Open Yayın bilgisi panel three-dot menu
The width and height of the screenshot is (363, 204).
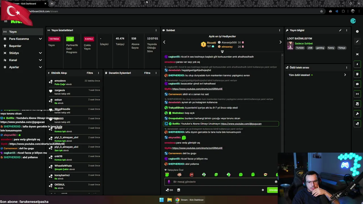[x=347, y=30]
